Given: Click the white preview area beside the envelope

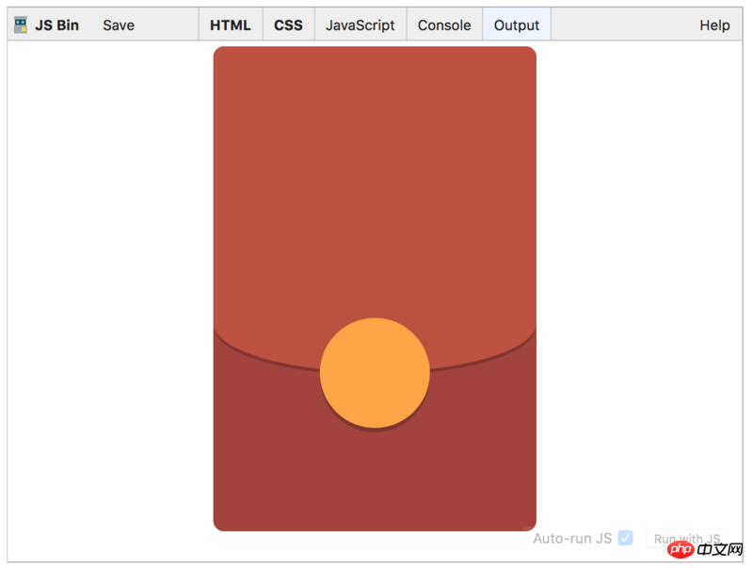Looking at the screenshot, I should (104, 283).
